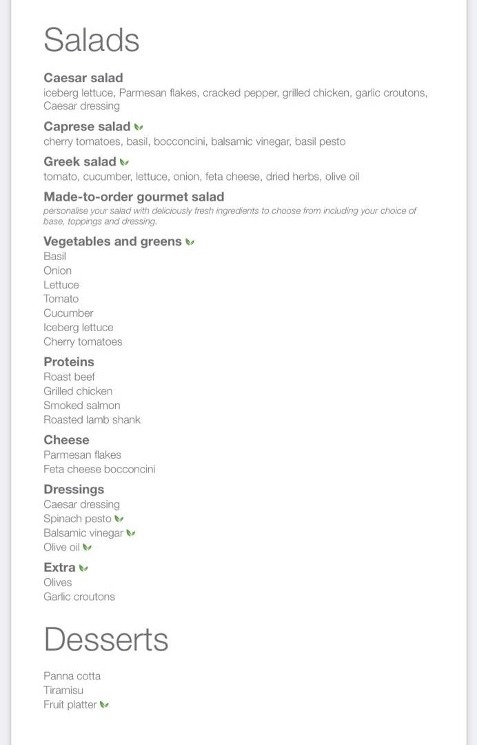Click the leaf icon after Olive oil
This screenshot has height=745, width=477.
tap(87, 548)
